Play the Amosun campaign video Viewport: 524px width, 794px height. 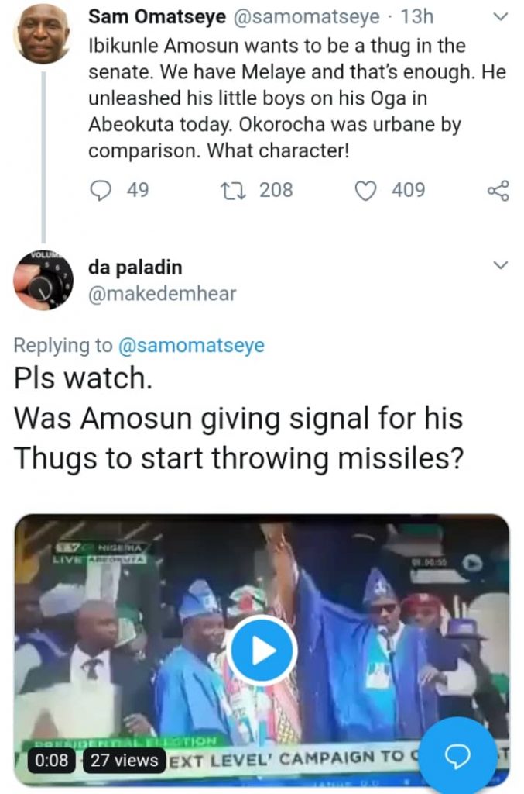[x=262, y=651]
